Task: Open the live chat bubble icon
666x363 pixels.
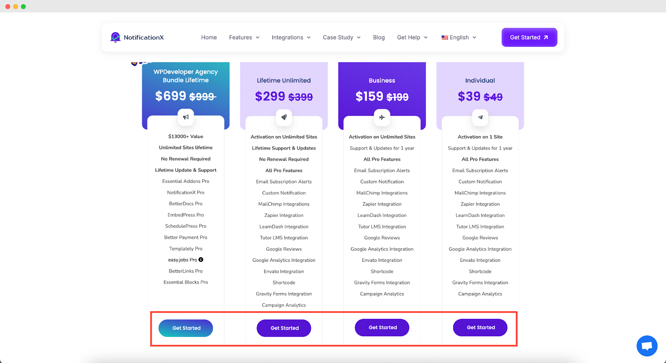Action: pyautogui.click(x=647, y=346)
